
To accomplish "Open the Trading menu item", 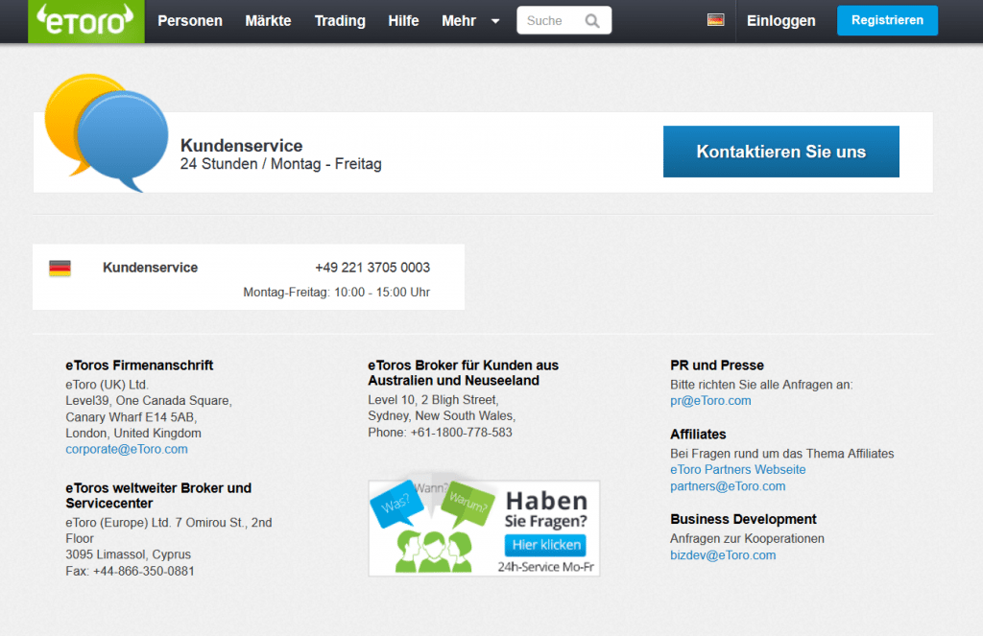I will [x=340, y=21].
